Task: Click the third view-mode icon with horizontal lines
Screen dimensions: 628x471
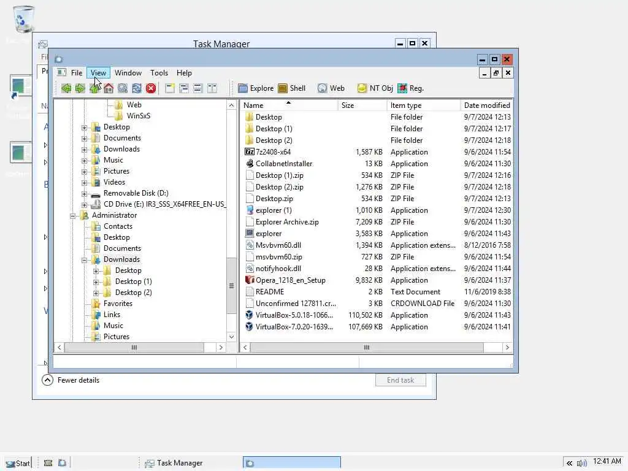Action: click(198, 88)
